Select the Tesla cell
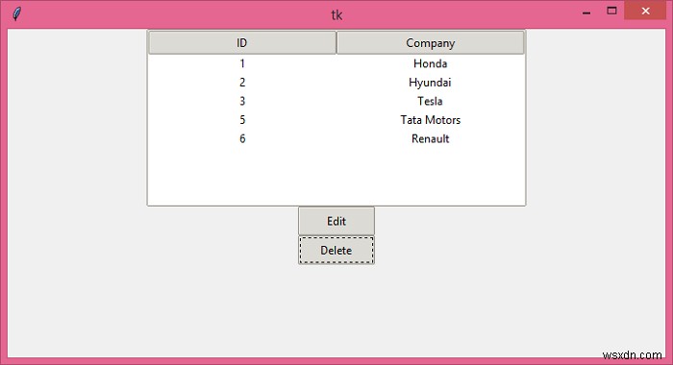The height and width of the screenshot is (365, 673). coord(431,101)
